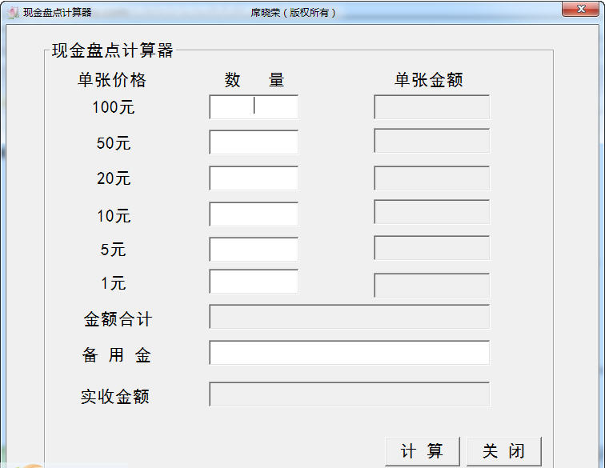Viewport: 605px width, 468px height.
Task: Click the 备用金 label
Action: [116, 355]
